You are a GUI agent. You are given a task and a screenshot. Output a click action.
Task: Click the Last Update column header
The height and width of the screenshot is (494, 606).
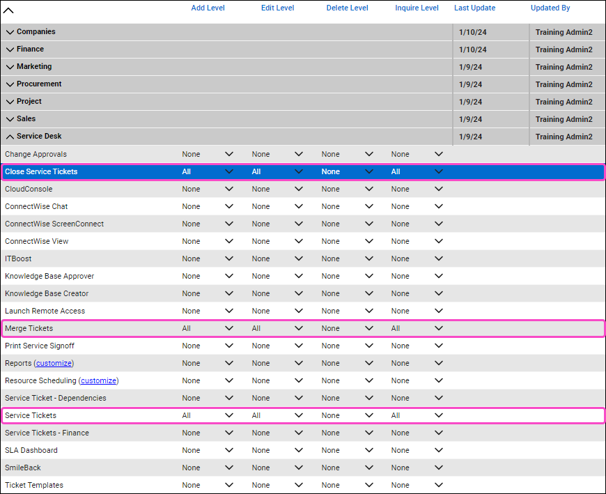474,8
